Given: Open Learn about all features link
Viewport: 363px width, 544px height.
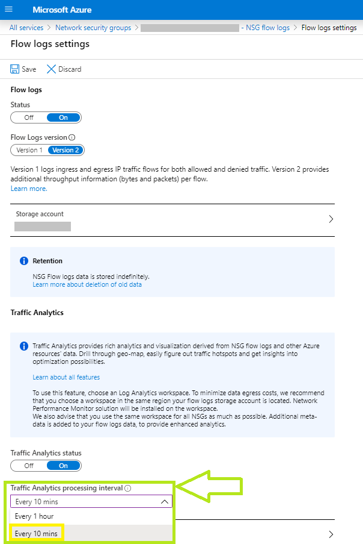Looking at the screenshot, I should [66, 377].
